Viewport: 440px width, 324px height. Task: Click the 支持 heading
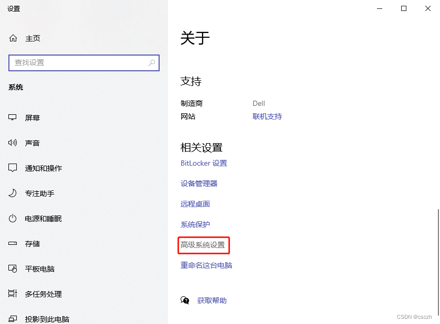point(191,81)
